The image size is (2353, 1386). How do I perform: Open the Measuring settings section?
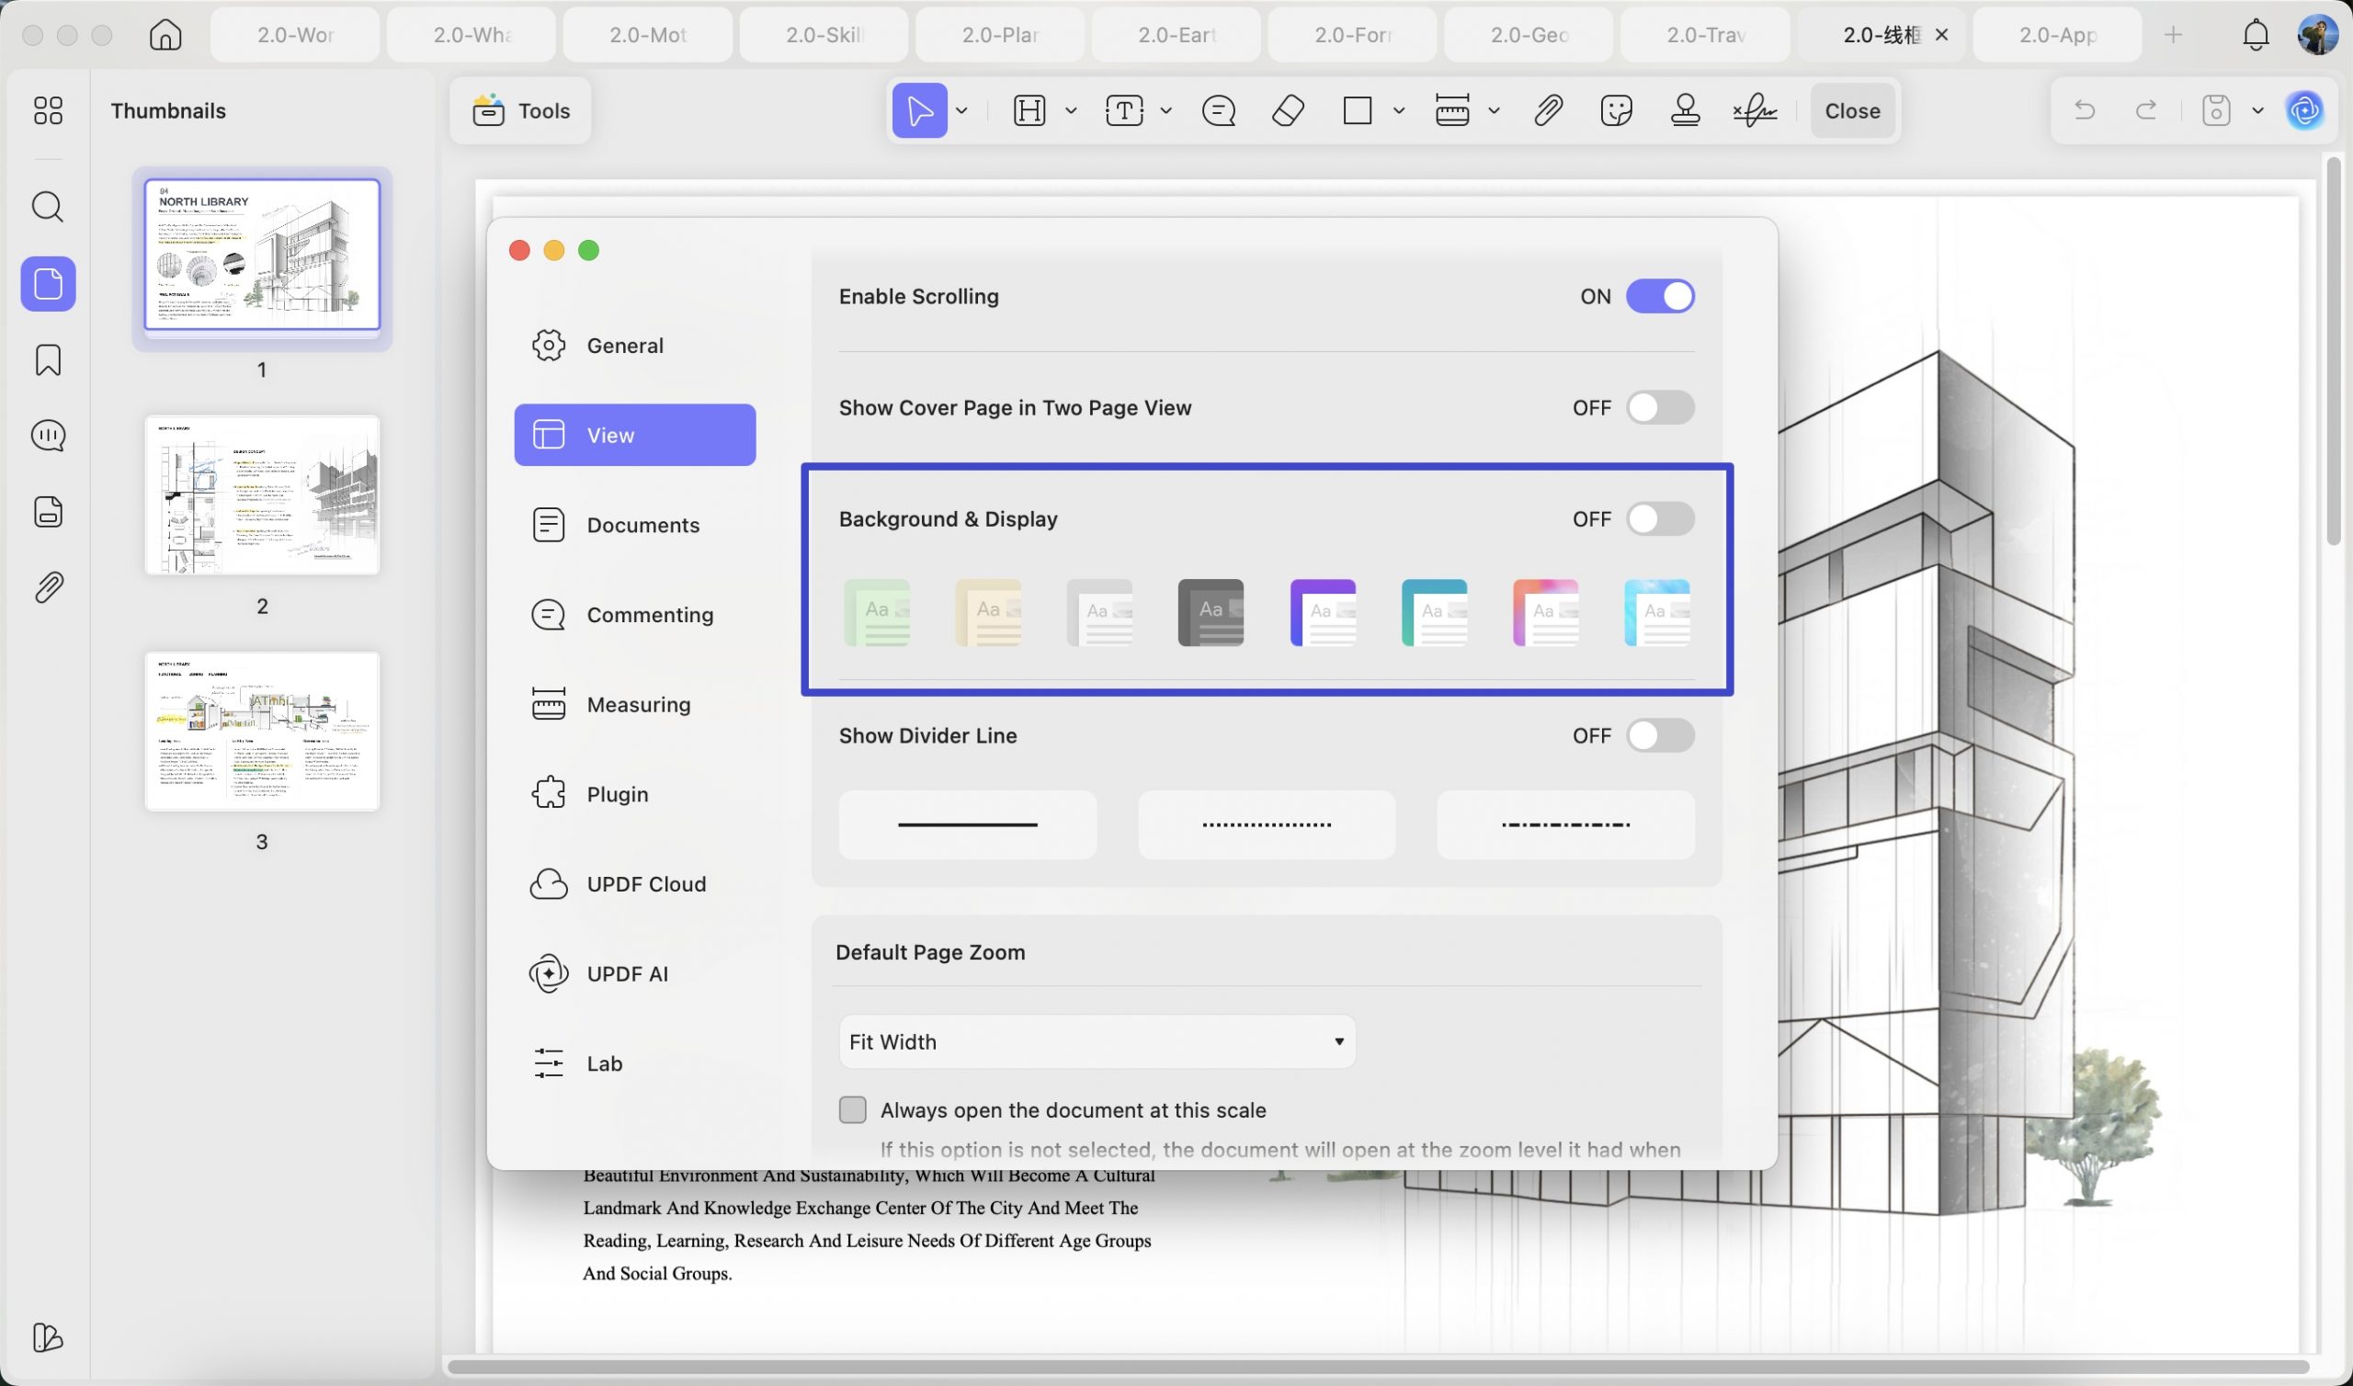pyautogui.click(x=635, y=704)
